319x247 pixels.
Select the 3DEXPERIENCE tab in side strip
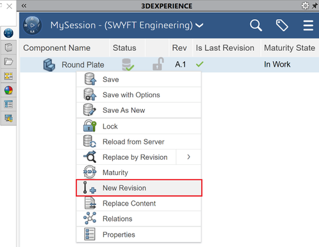point(8,33)
